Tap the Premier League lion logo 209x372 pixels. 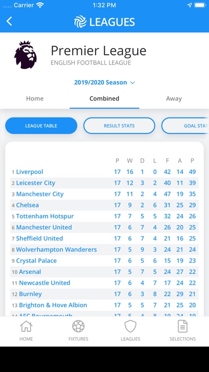[x=25, y=55]
